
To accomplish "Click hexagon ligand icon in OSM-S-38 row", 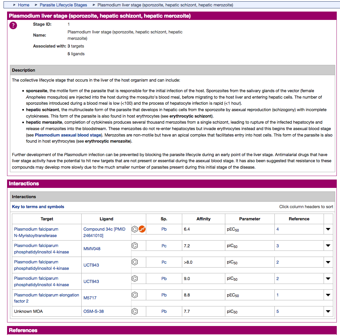I will click(135, 311).
